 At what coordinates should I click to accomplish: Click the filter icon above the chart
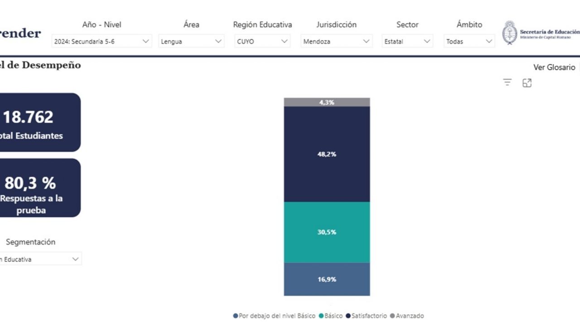click(507, 82)
